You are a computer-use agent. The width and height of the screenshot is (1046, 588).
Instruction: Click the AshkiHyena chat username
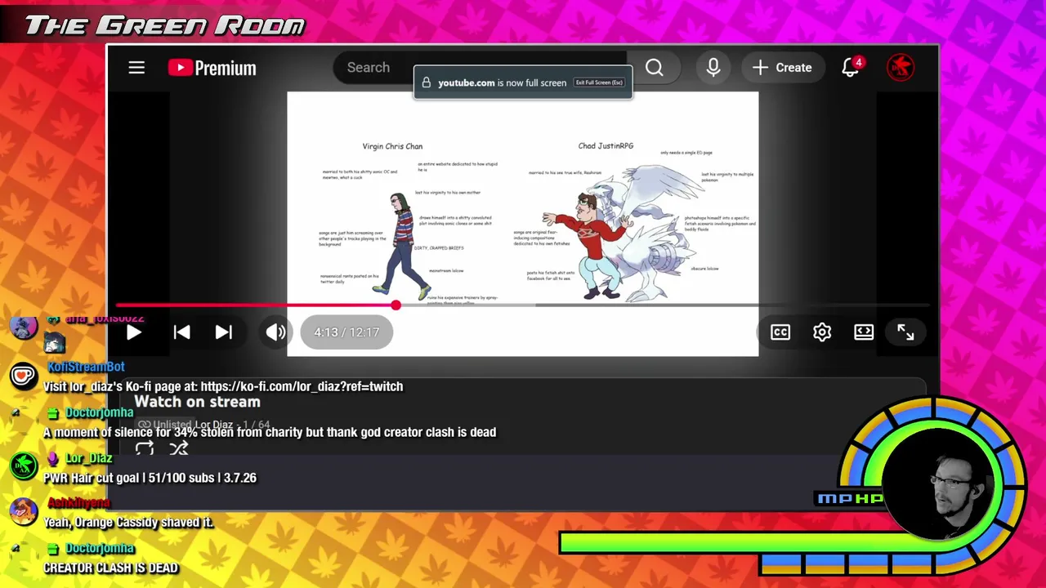(x=78, y=503)
